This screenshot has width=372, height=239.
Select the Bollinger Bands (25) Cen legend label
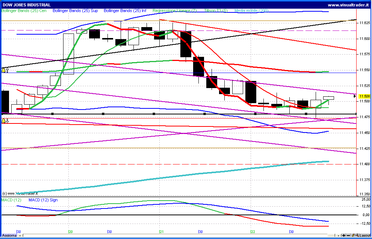24,11
